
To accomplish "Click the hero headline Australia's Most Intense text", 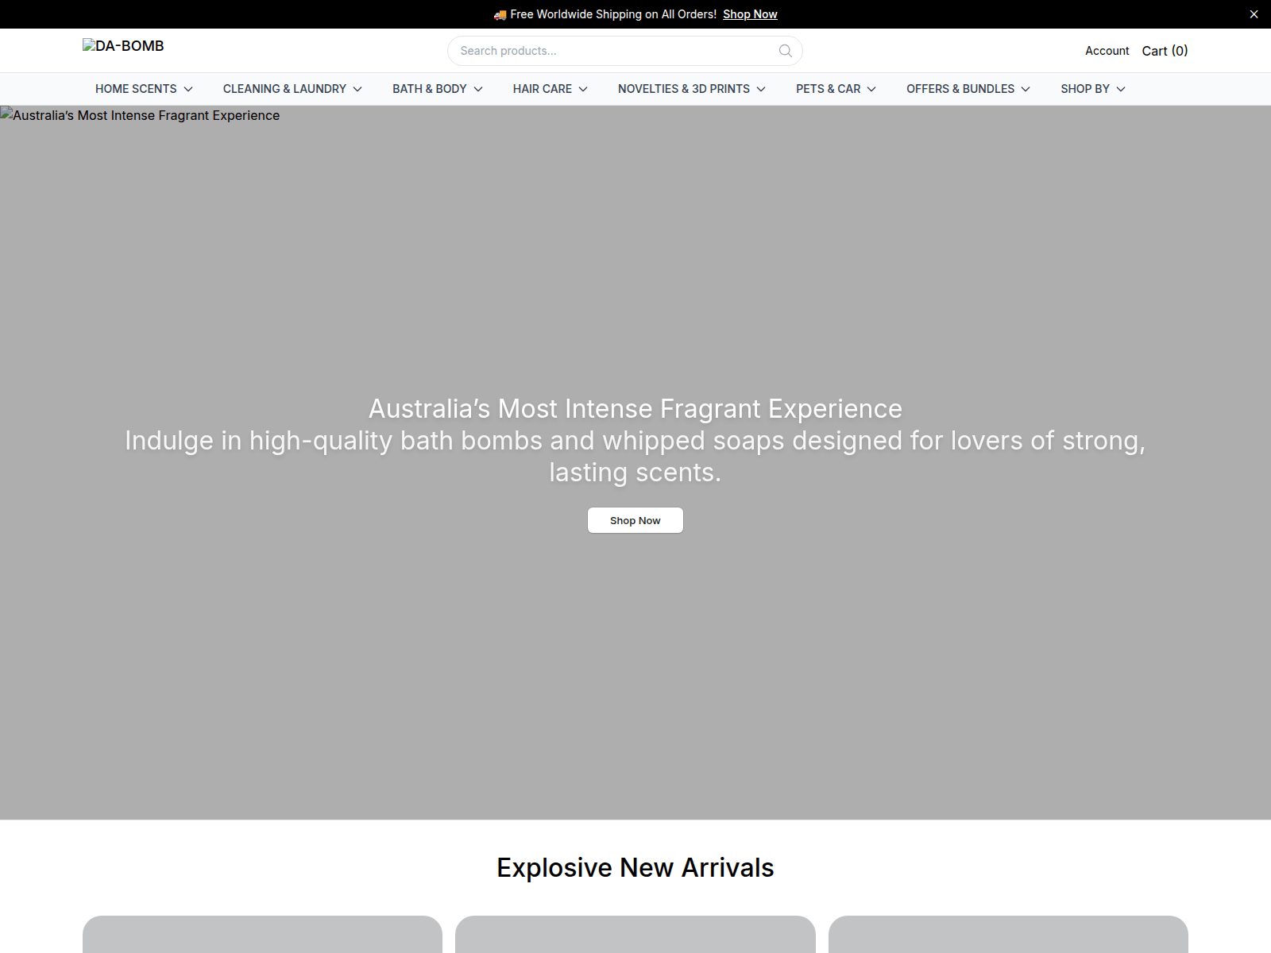I will coord(635,408).
